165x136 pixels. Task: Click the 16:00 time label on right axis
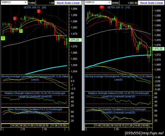145,125
